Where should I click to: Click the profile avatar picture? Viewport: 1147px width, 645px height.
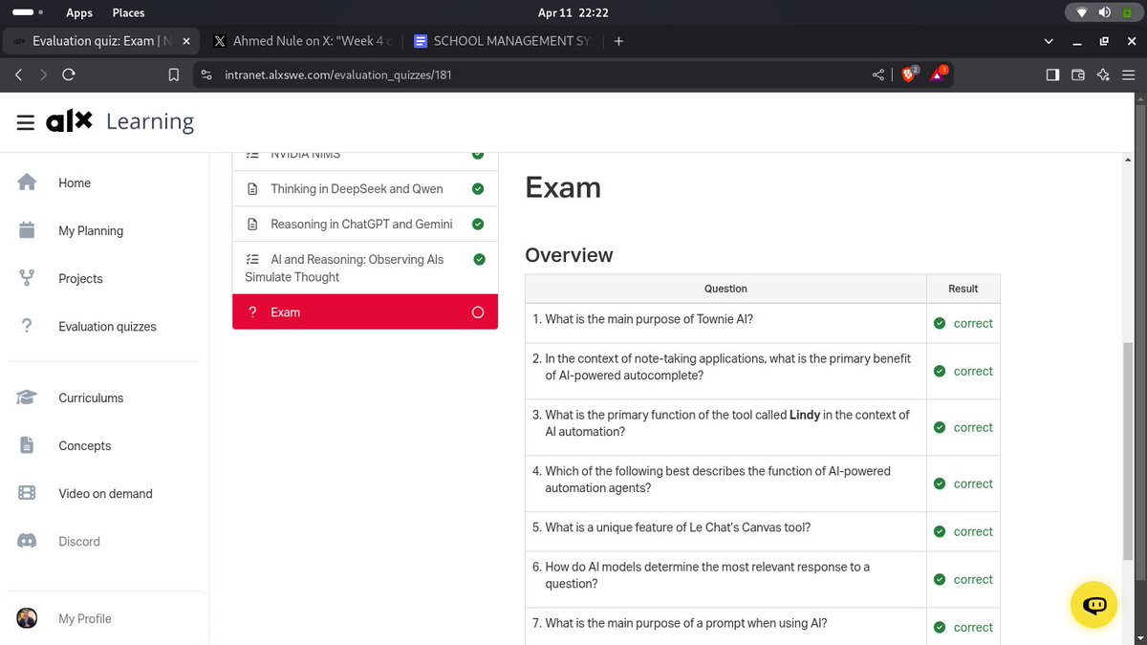pos(27,618)
